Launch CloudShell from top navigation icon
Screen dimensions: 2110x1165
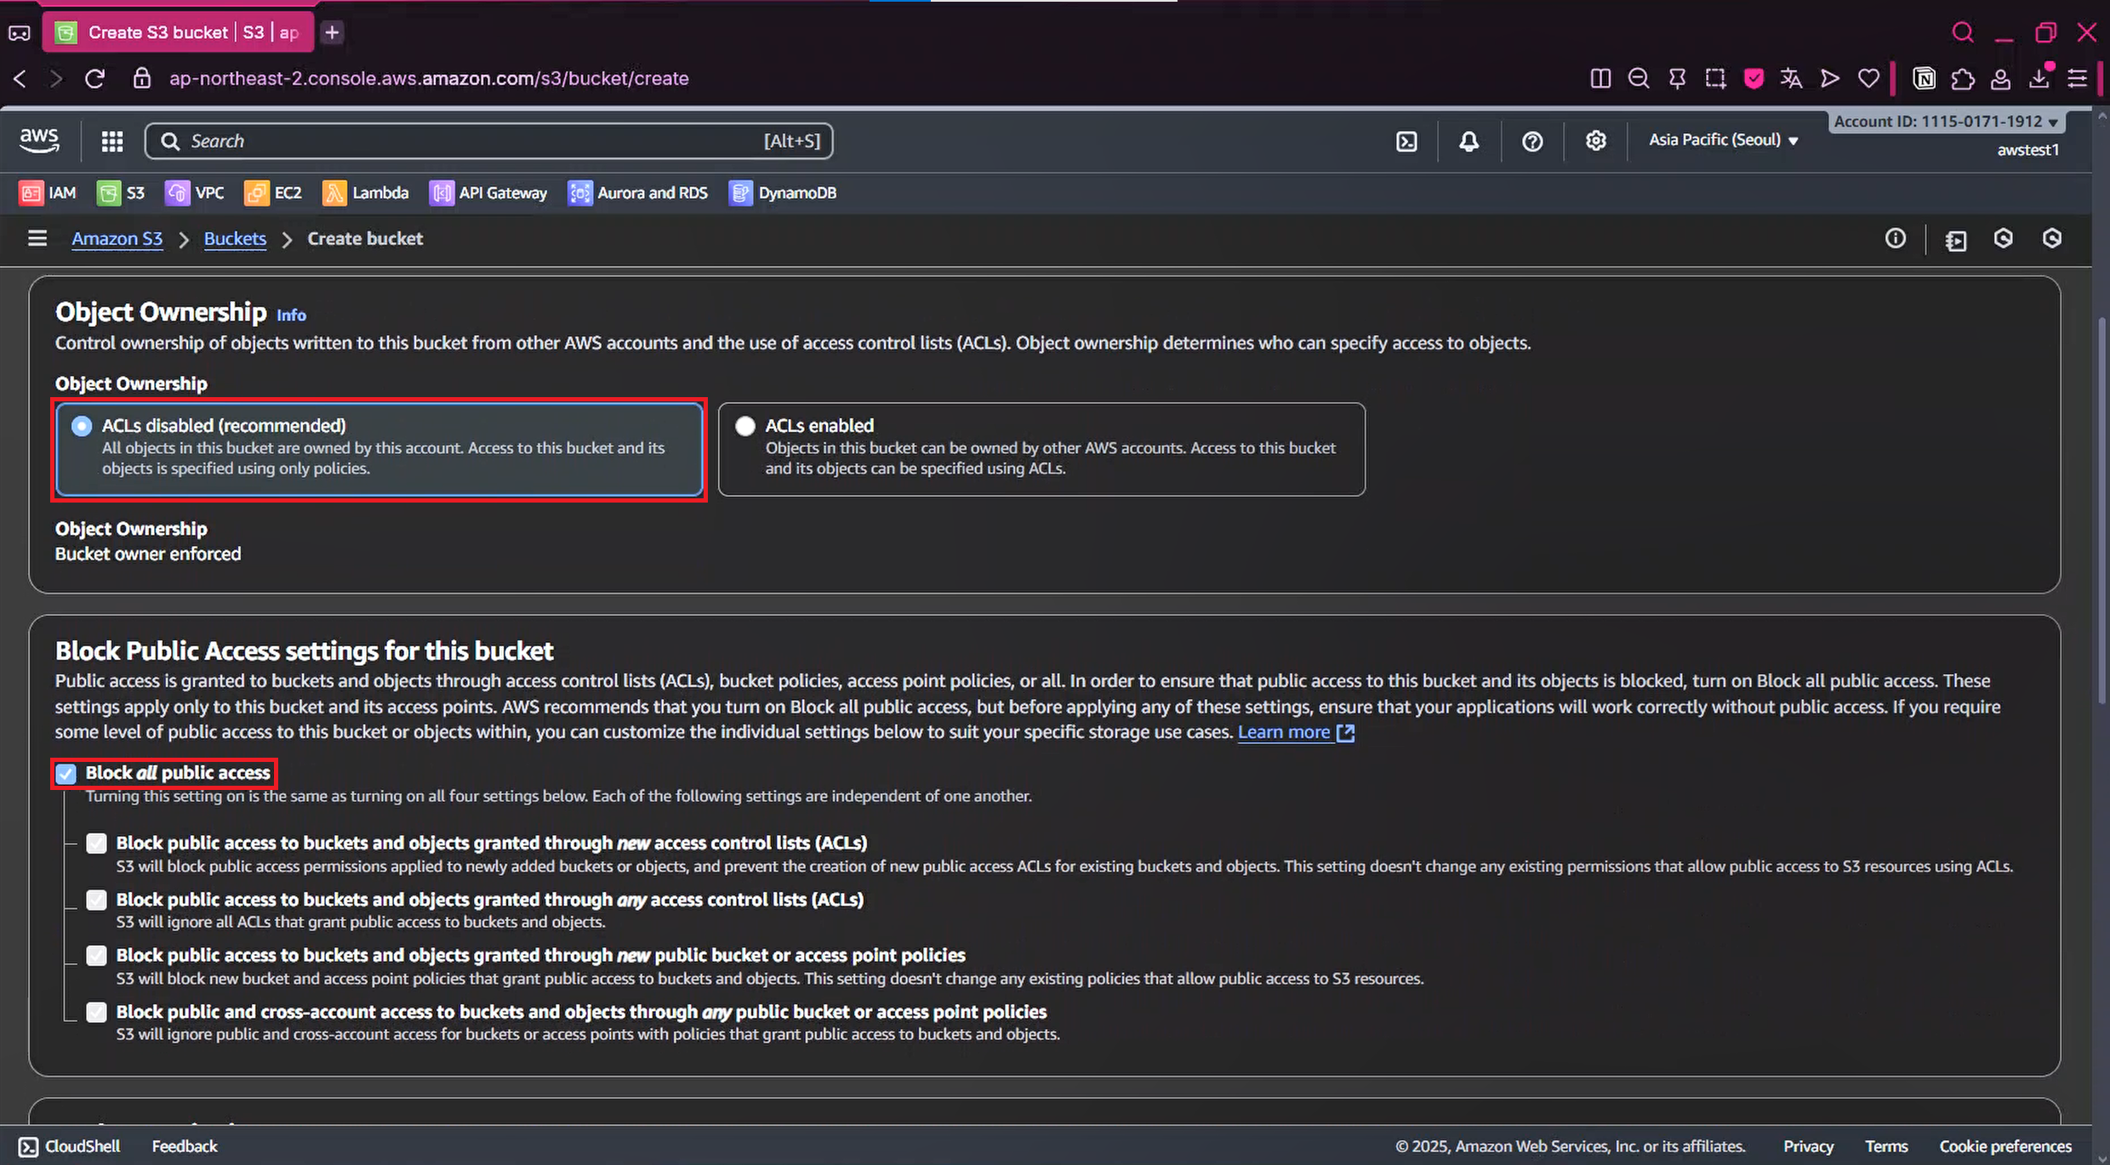[1406, 141]
